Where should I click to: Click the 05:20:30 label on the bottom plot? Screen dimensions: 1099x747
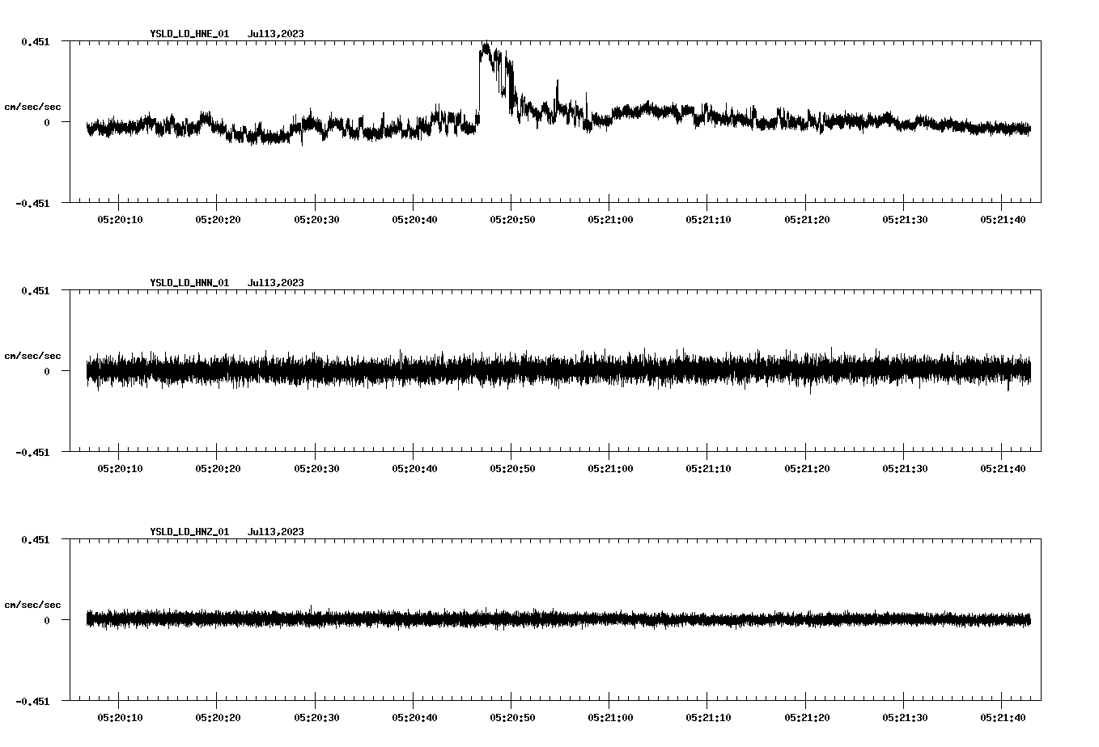tap(315, 715)
